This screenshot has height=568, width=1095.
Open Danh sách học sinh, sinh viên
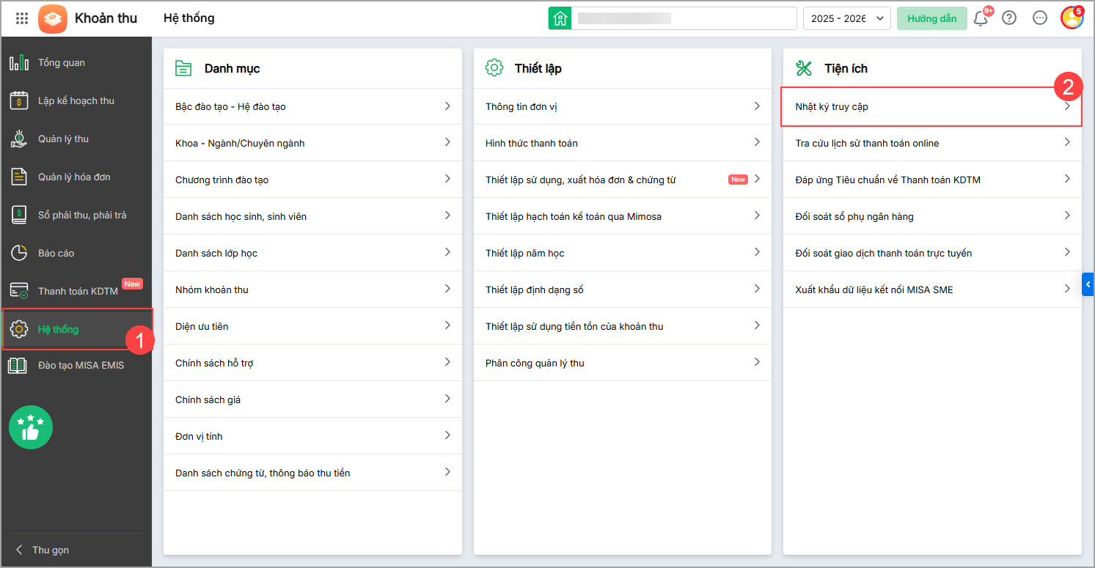click(x=312, y=216)
